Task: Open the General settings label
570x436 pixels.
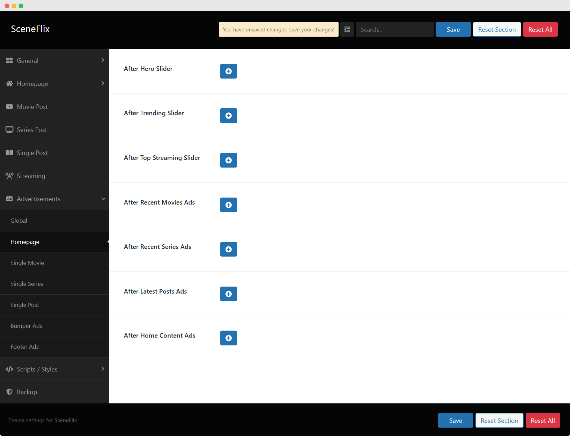Action: (28, 61)
